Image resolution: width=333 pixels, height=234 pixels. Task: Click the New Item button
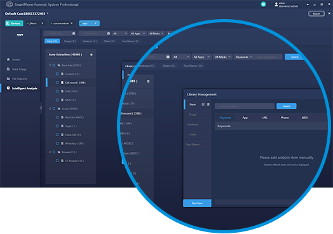[x=197, y=203]
